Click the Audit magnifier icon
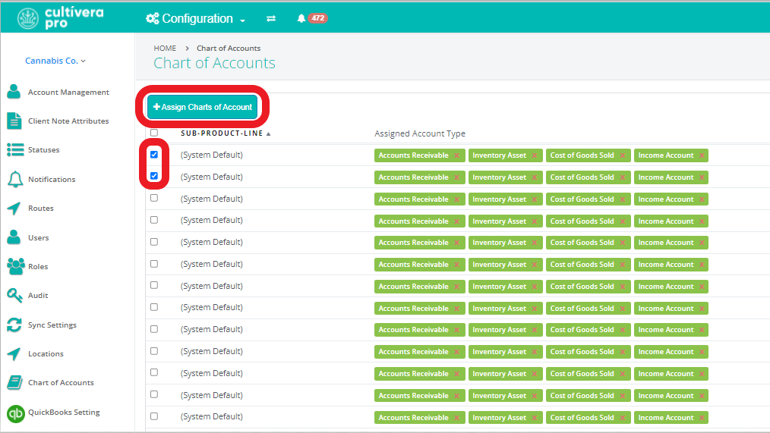 pyautogui.click(x=14, y=295)
